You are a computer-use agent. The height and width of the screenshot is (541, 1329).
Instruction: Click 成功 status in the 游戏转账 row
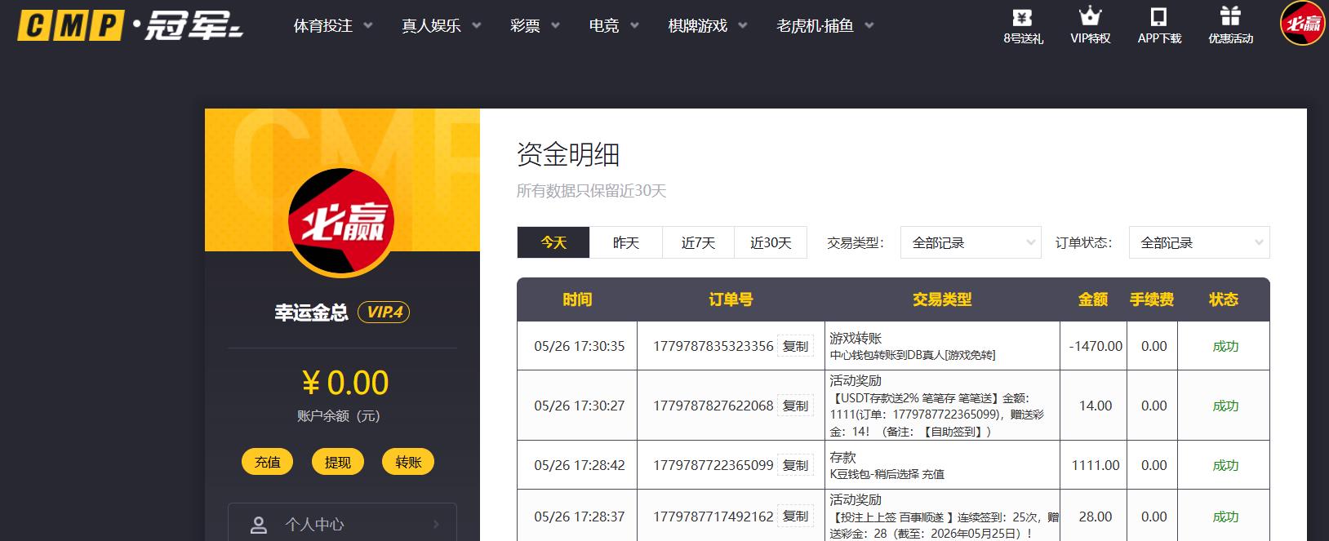(x=1225, y=346)
